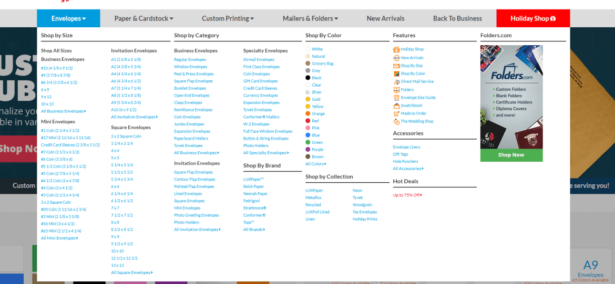
Task: Open the New Arrivals navigation item
Action: coord(385,18)
